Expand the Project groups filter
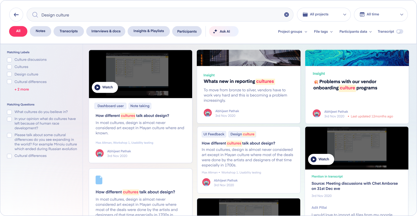The width and height of the screenshot is (417, 216). pyautogui.click(x=292, y=32)
